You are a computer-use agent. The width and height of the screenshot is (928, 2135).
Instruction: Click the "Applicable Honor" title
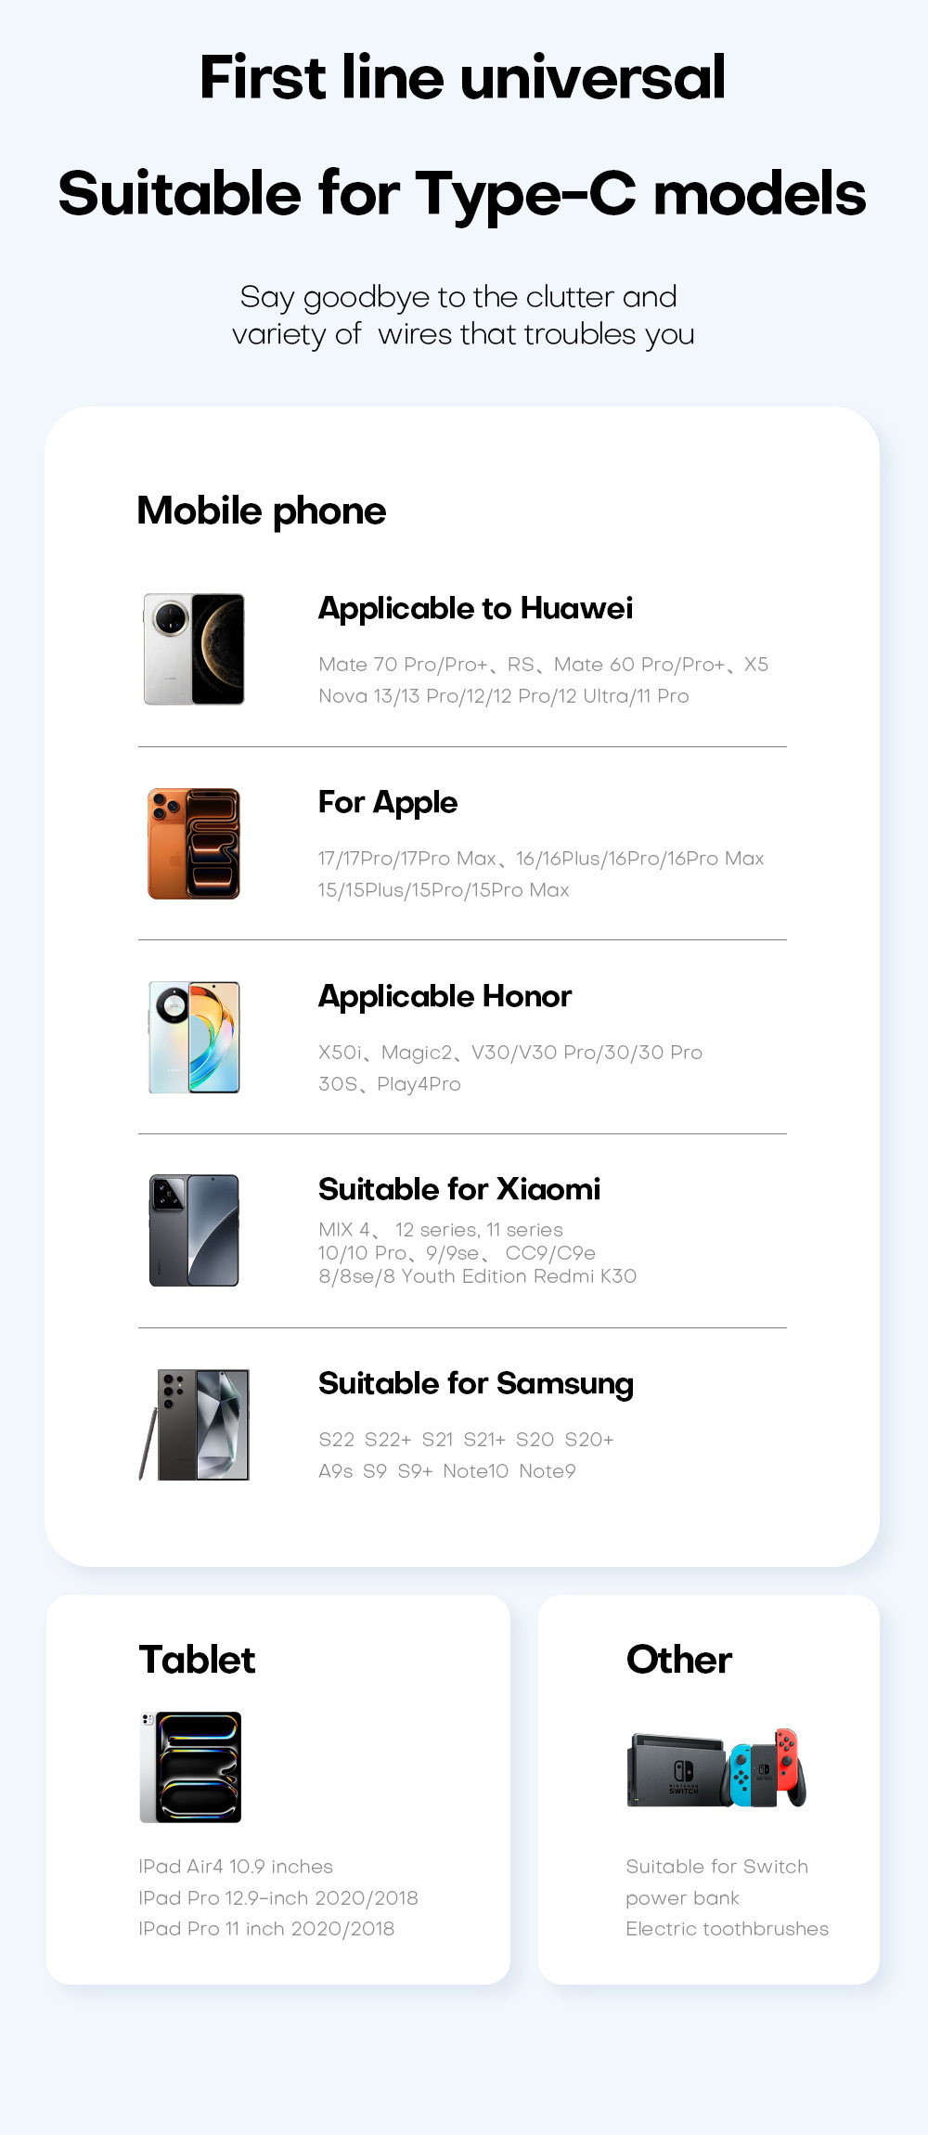point(445,996)
